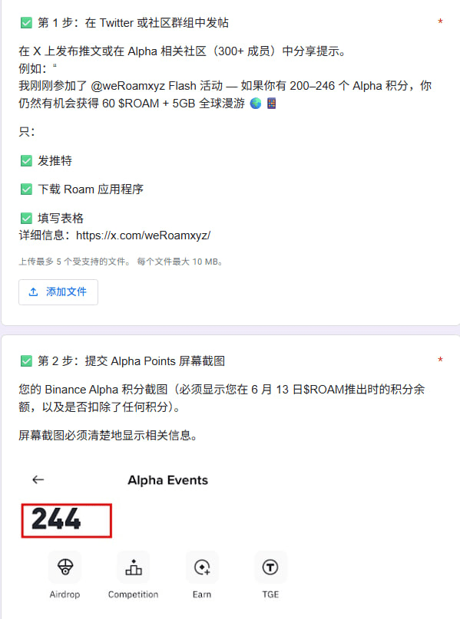This screenshot has height=619, width=460.
Task: Open the https://x.com/weRoamxyz/ link
Action: point(143,235)
